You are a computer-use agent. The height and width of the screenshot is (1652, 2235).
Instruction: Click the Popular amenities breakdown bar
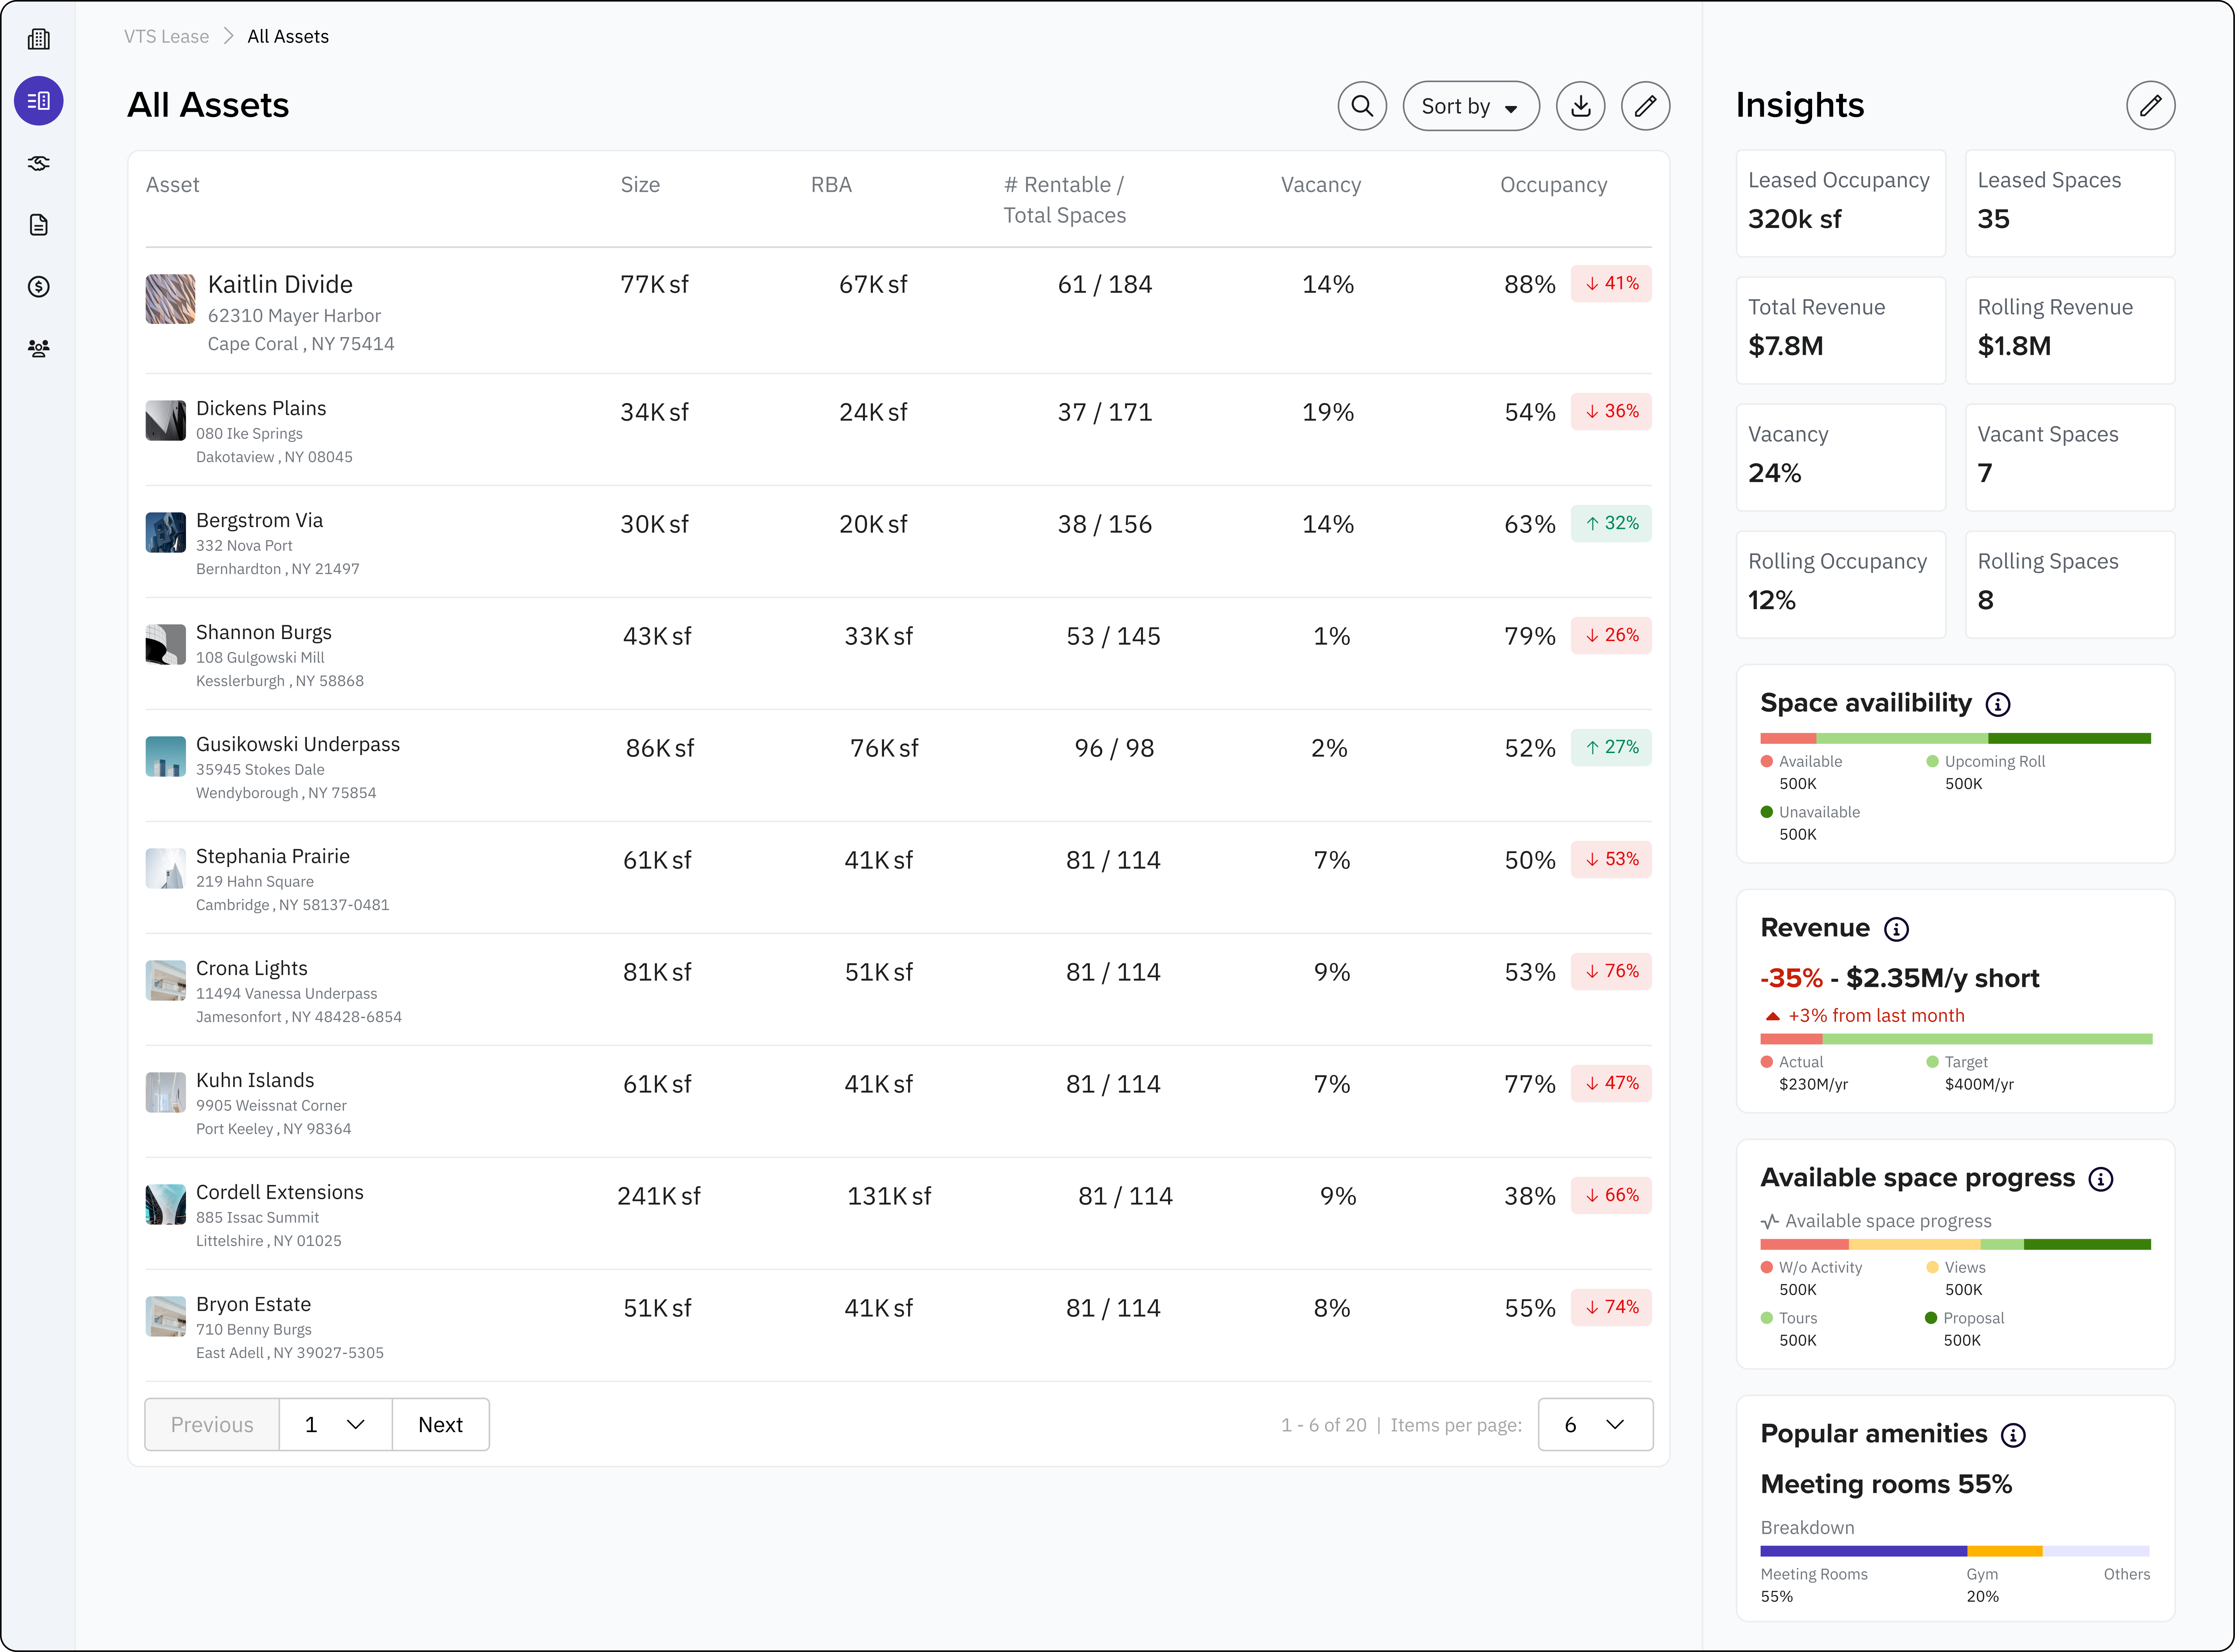click(1955, 1551)
